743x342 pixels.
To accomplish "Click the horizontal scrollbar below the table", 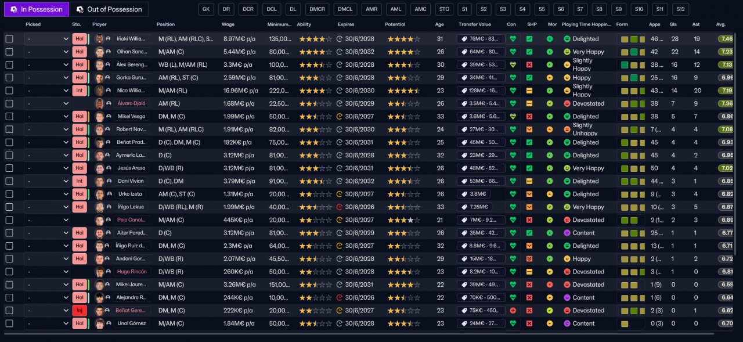I will [359, 334].
